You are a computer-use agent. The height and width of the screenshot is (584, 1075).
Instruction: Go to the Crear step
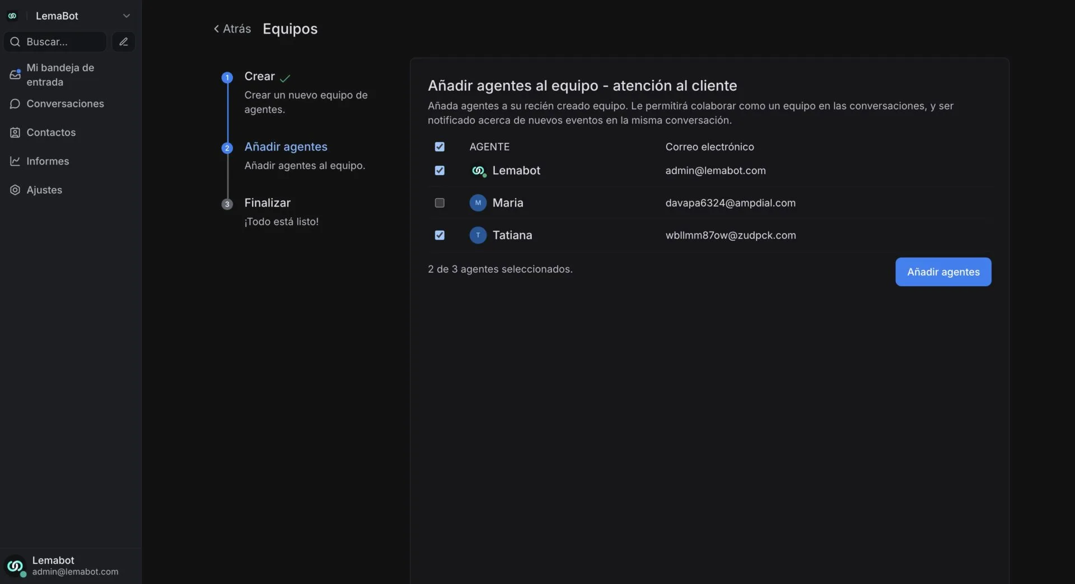click(x=259, y=76)
